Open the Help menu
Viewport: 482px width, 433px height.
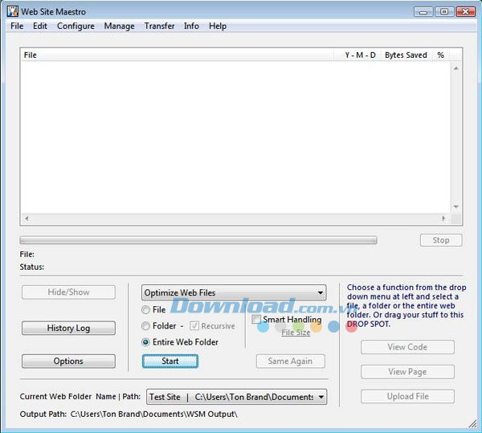218,27
